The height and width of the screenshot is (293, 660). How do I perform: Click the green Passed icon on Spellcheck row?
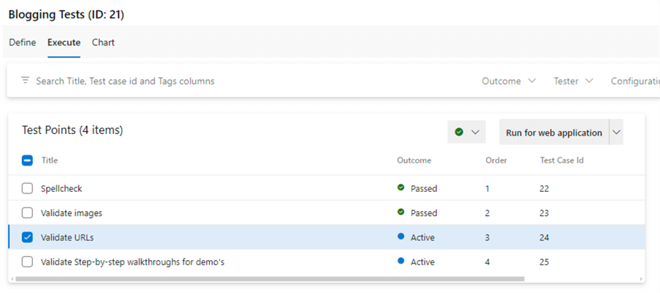coord(401,188)
